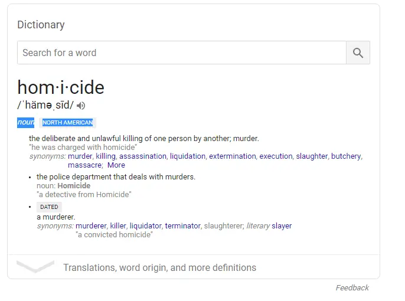This screenshot has height=301, width=405.
Task: Expand translations and more definitions chevron
Action: [35, 267]
